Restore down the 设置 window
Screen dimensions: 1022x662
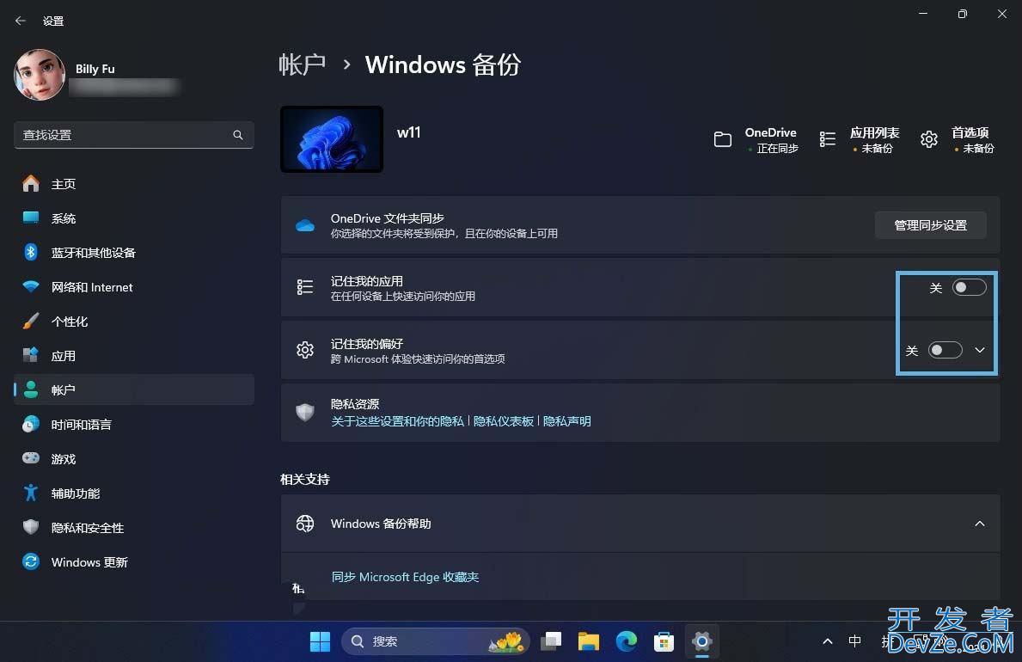(x=963, y=14)
